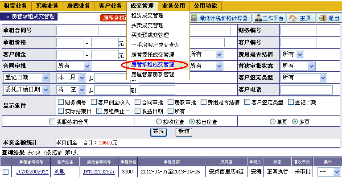Screen dimensions: 342x177
Task: Open the 房源业务 menu
Action: pos(79,6)
